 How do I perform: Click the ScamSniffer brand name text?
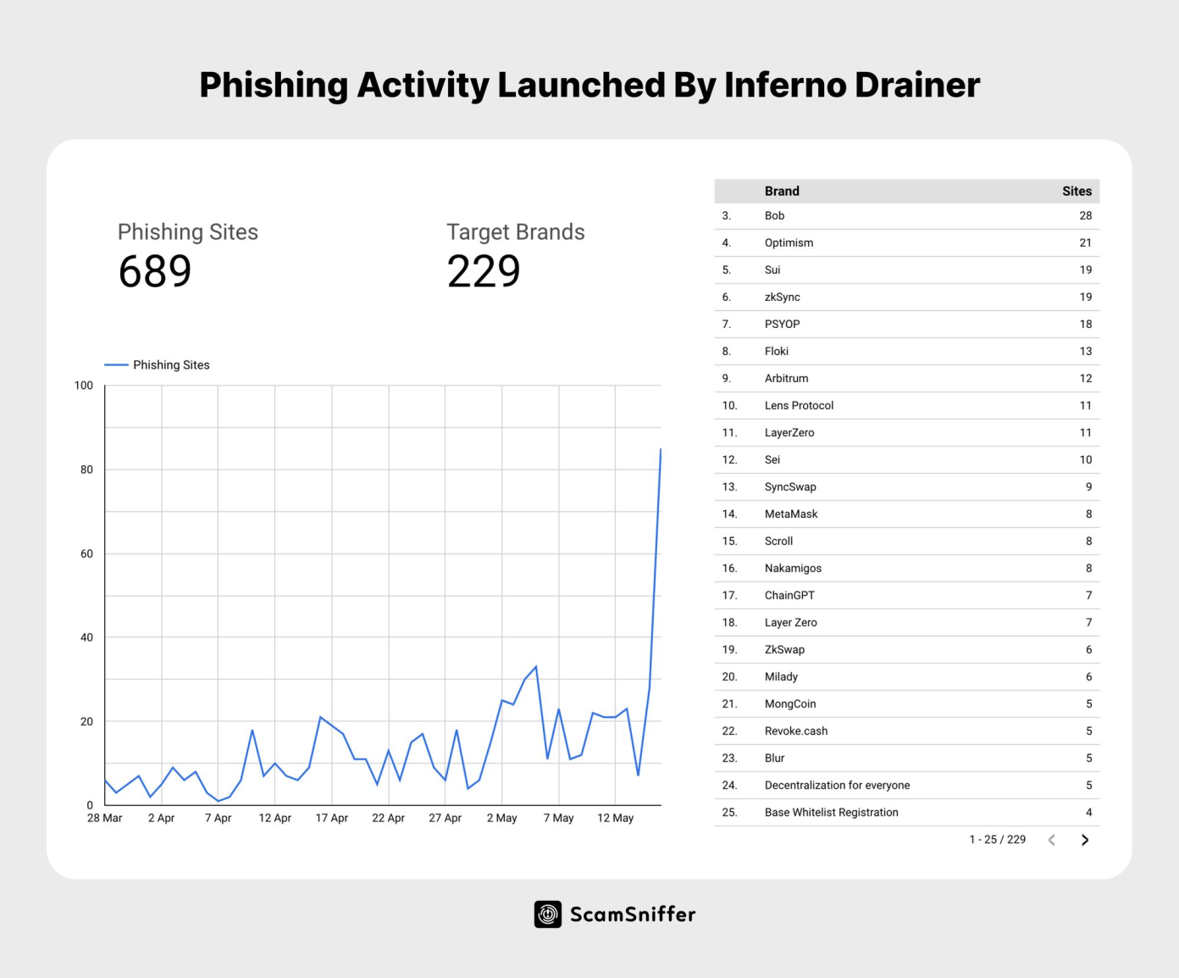633,914
